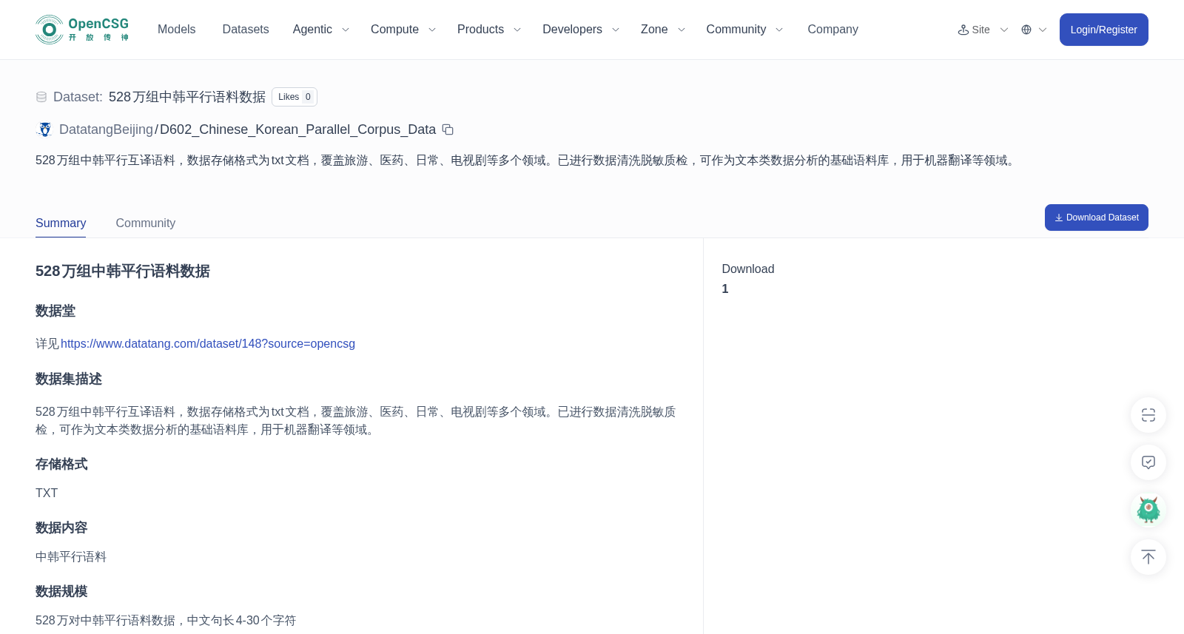Open Datasets in the navigation bar

tap(246, 30)
